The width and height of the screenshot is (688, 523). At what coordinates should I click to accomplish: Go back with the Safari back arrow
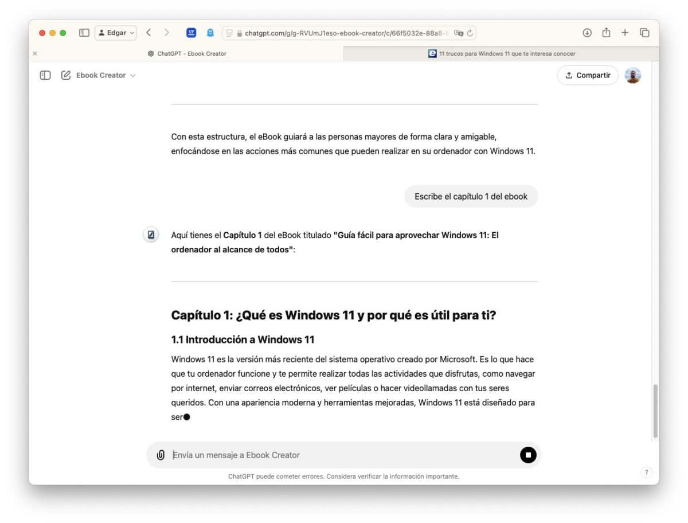click(x=148, y=33)
